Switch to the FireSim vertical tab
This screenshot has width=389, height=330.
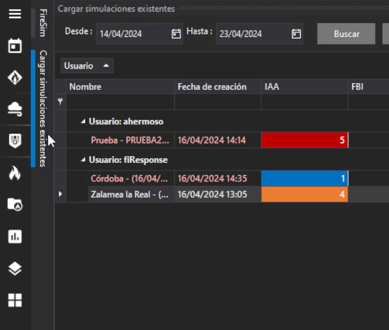tap(43, 23)
